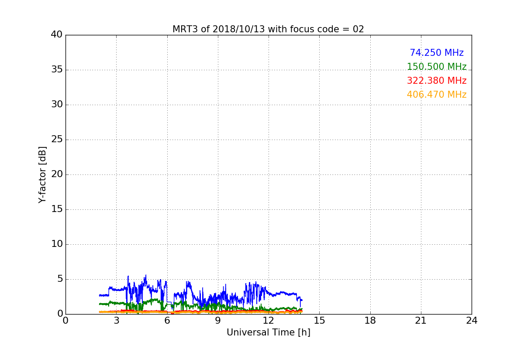Screen dimensions: 524x349
Task: Click the y-axis tick label 10
Action: tap(57, 244)
